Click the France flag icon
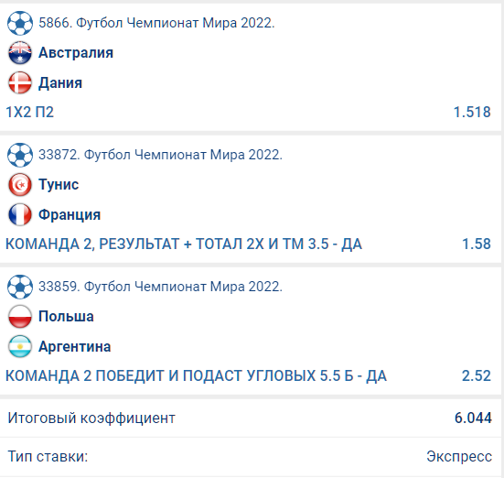The width and height of the screenshot is (504, 478). 20,214
